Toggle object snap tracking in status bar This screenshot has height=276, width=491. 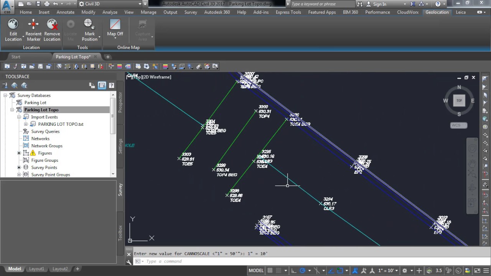click(x=331, y=271)
